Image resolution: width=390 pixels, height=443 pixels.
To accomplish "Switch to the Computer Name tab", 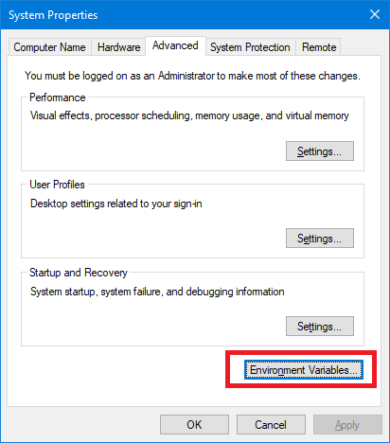I will 49,47.
